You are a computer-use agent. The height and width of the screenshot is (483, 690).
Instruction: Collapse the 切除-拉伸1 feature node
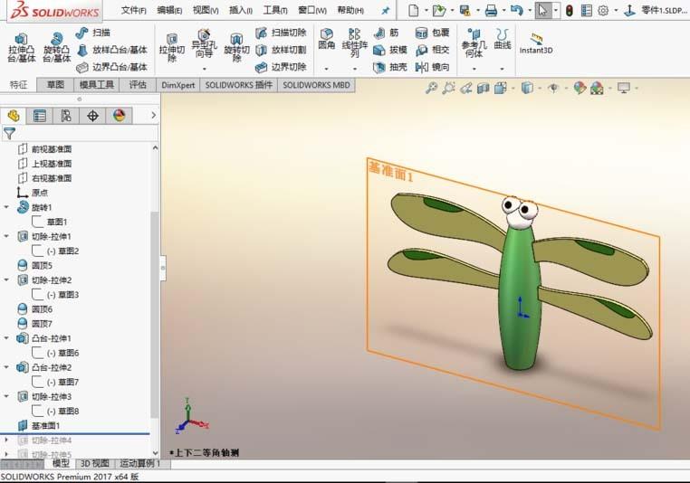pyautogui.click(x=6, y=236)
